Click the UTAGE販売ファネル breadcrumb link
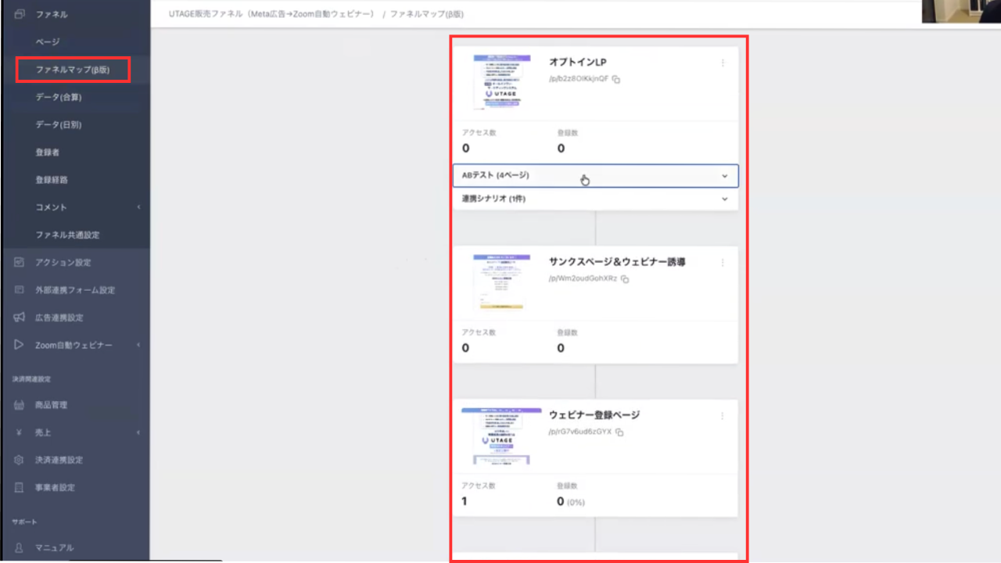1001x563 pixels. 271,14
